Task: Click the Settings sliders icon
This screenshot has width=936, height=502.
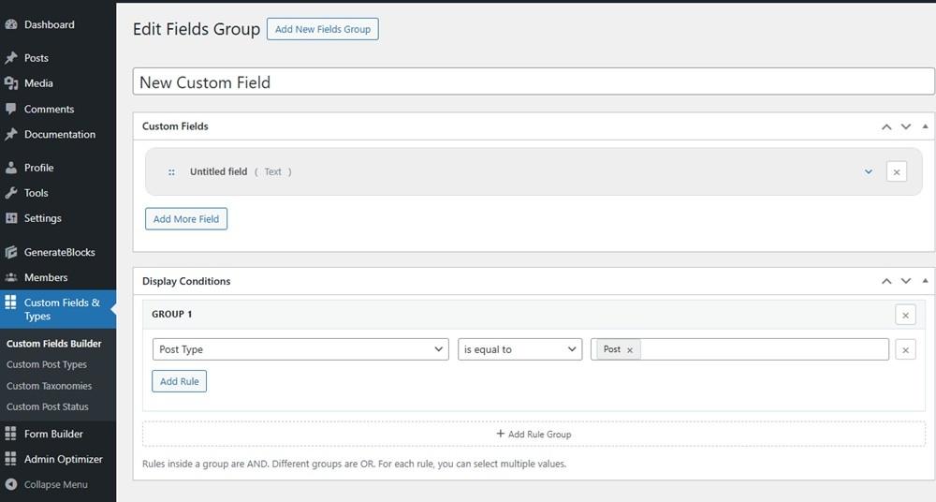Action: (x=10, y=218)
